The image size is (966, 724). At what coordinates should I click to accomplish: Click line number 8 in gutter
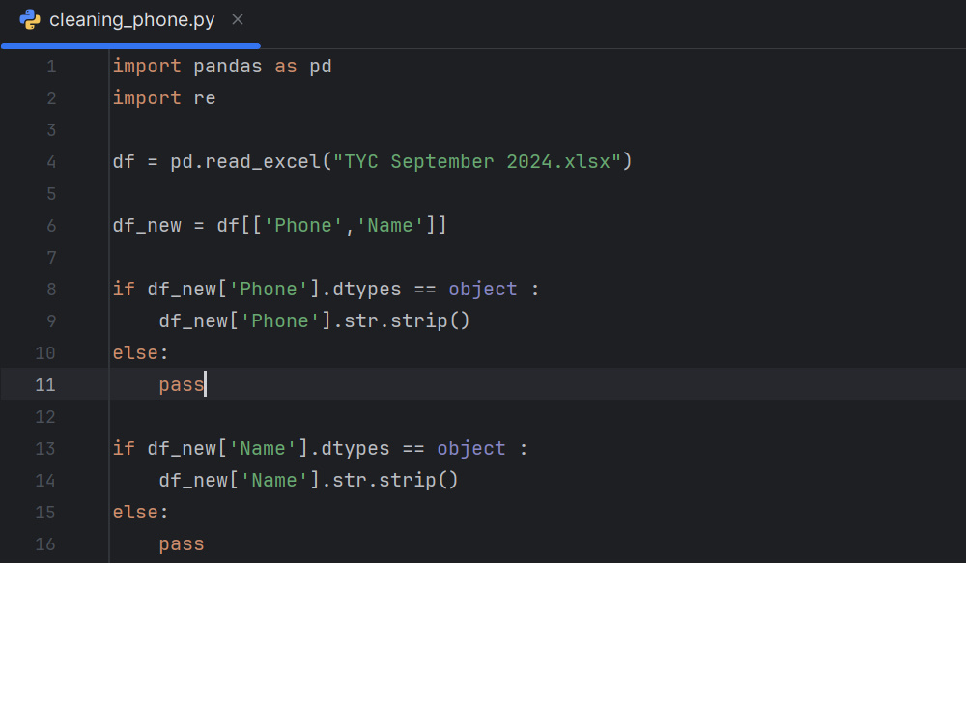[51, 290]
